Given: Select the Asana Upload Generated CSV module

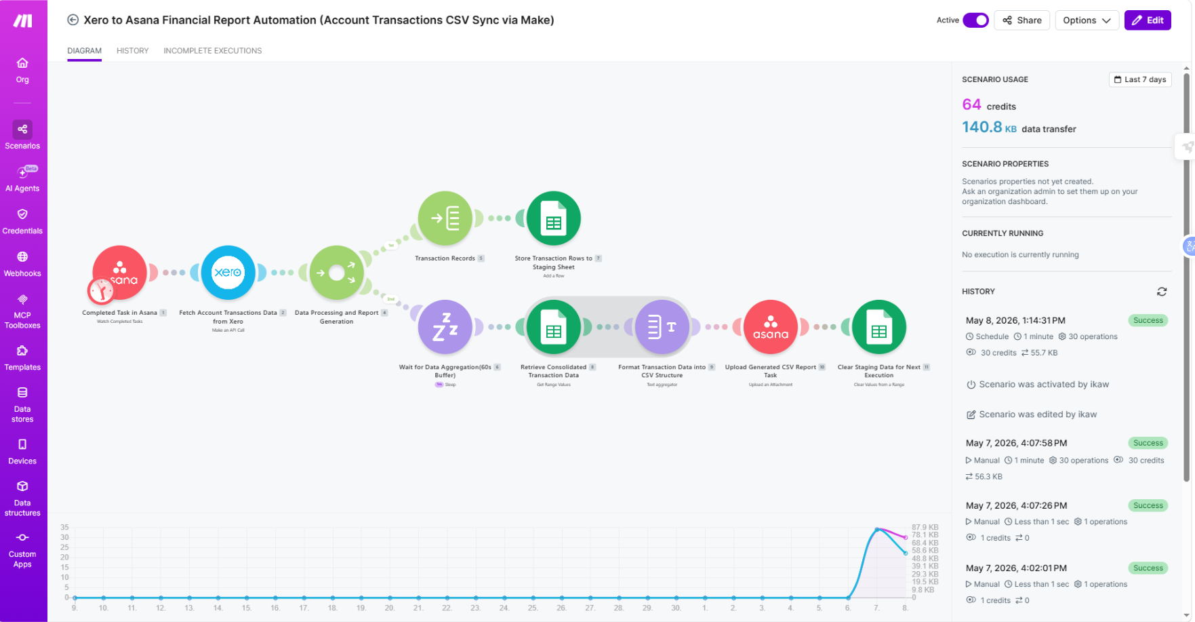Looking at the screenshot, I should click(771, 327).
